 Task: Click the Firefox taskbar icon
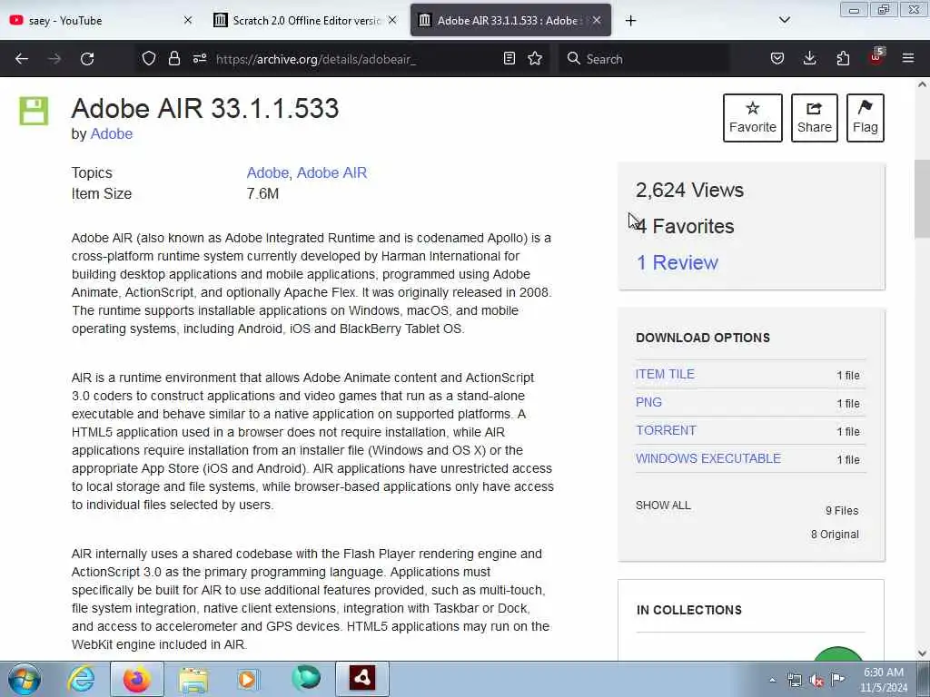pos(137,679)
